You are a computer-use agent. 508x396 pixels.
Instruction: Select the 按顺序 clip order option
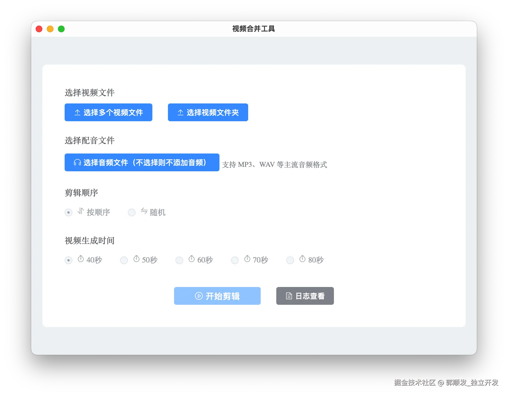(69, 212)
